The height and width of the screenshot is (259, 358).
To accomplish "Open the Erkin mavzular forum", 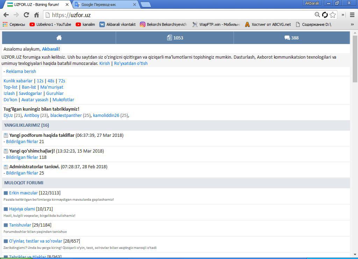I will (x=23, y=193).
